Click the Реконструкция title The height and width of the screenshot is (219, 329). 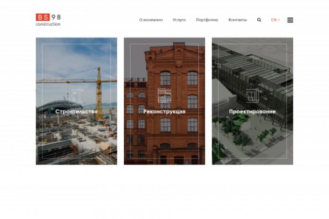[164, 111]
